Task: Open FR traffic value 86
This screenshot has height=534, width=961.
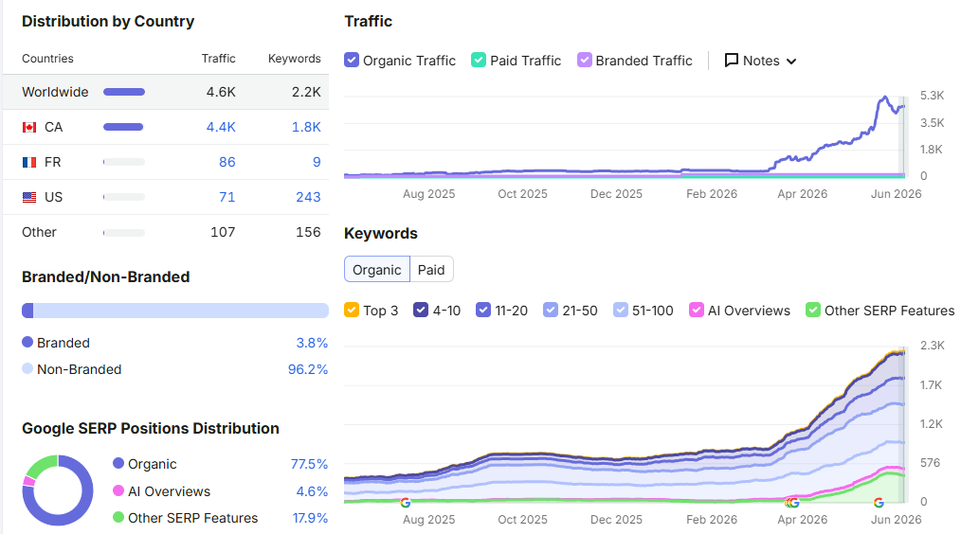Action: click(227, 162)
